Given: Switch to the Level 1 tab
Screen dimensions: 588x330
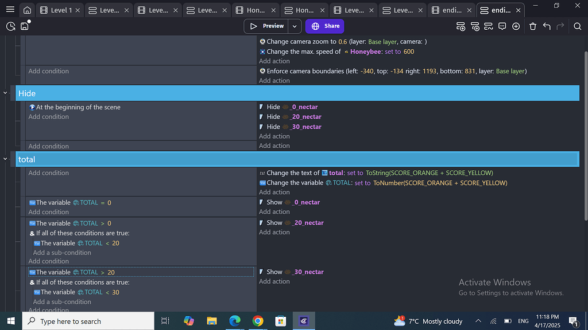Looking at the screenshot, I should [59, 9].
